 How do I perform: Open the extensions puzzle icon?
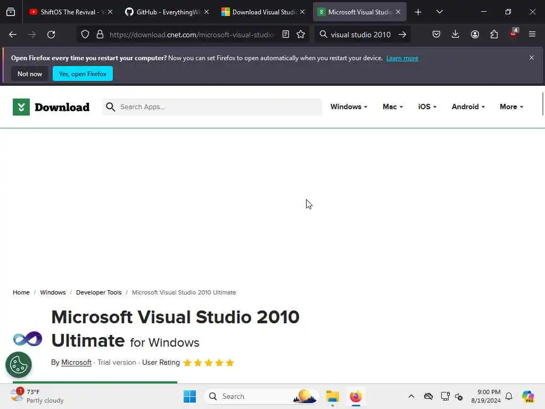point(494,34)
